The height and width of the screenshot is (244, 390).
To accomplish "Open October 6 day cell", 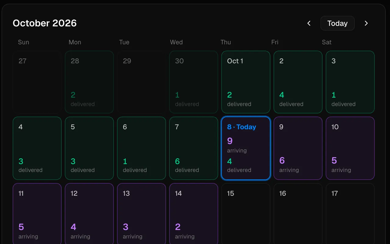I will pyautogui.click(x=141, y=148).
